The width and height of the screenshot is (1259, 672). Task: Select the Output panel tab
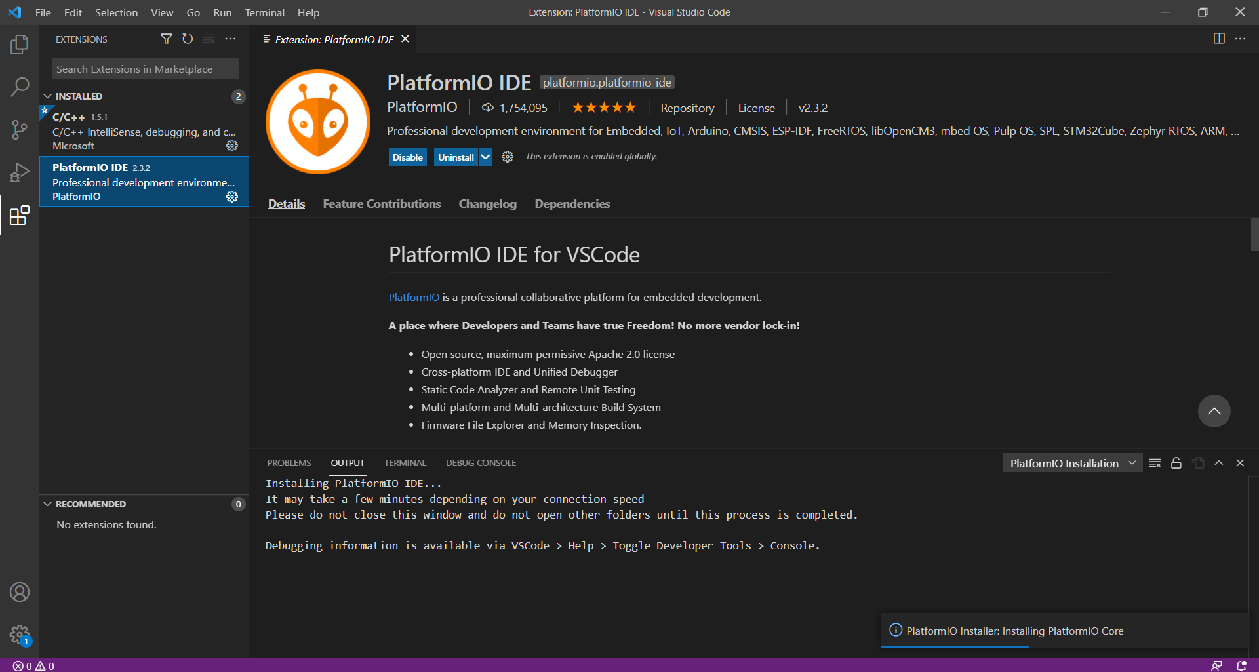click(348, 463)
